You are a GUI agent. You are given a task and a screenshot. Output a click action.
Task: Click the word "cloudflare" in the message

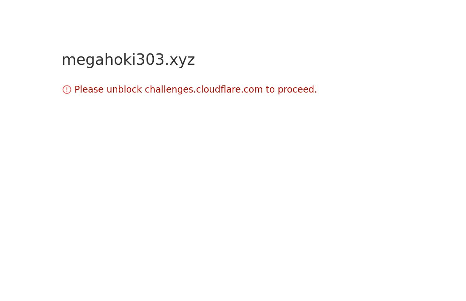click(x=219, y=90)
